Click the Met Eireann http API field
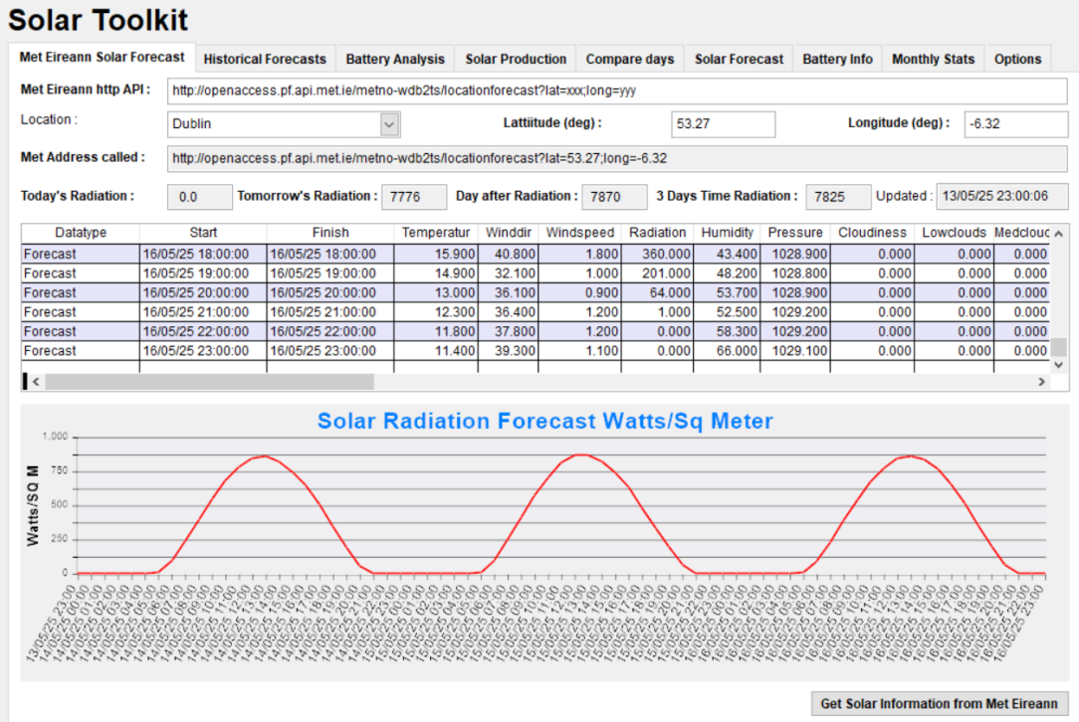Screen dimensions: 1079x722 (616, 90)
